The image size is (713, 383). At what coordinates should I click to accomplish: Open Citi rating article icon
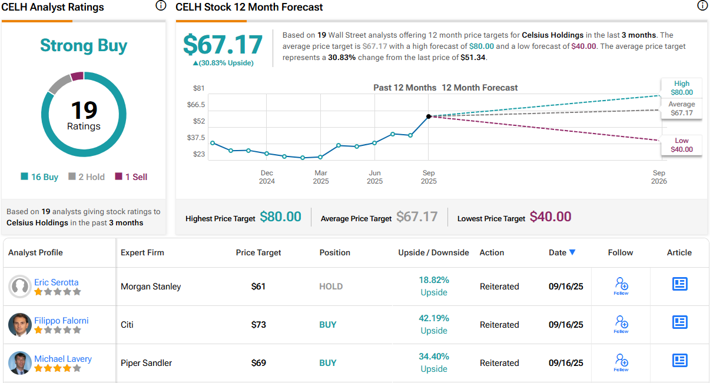[x=679, y=322]
